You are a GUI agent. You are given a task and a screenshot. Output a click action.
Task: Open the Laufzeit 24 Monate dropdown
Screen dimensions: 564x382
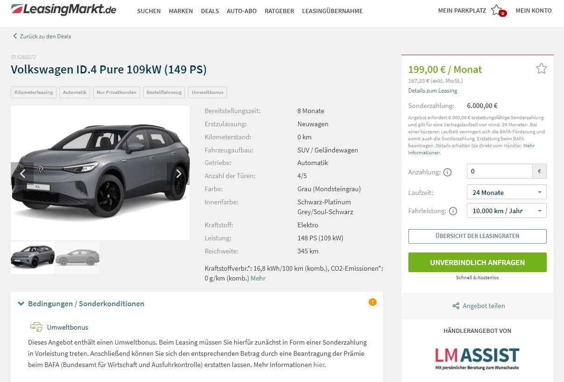pyautogui.click(x=507, y=192)
